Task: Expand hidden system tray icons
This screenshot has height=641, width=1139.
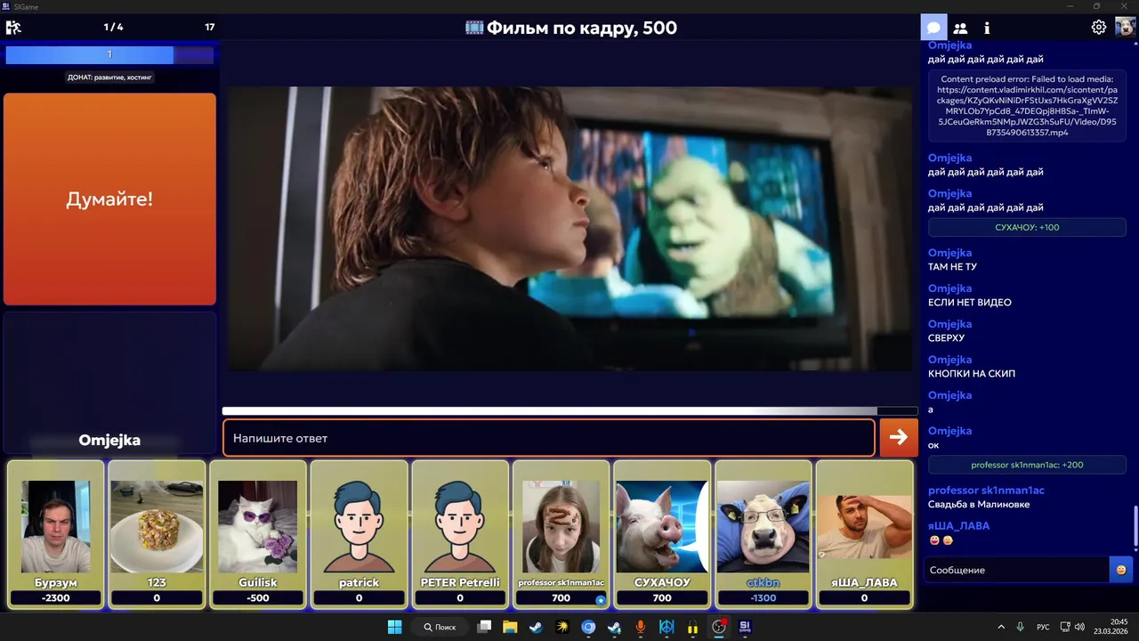Action: (x=1001, y=627)
